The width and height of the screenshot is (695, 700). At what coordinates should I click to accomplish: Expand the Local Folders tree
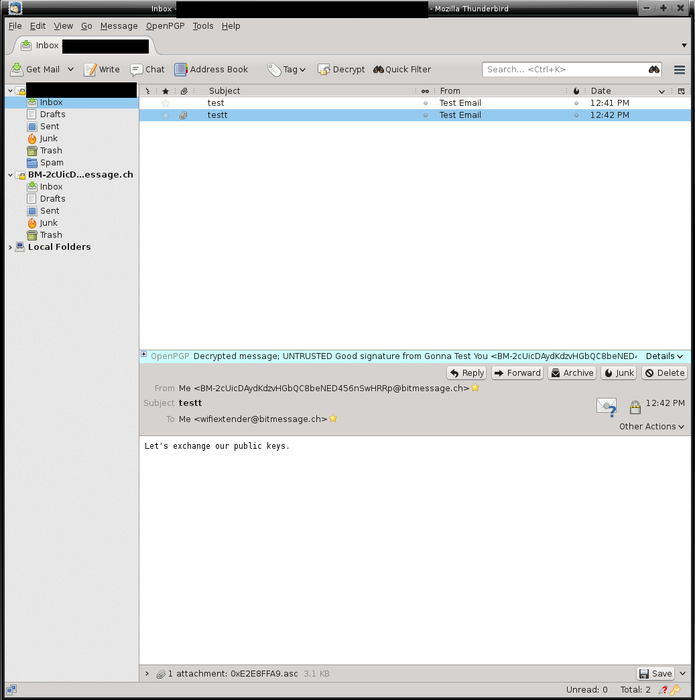[10, 247]
